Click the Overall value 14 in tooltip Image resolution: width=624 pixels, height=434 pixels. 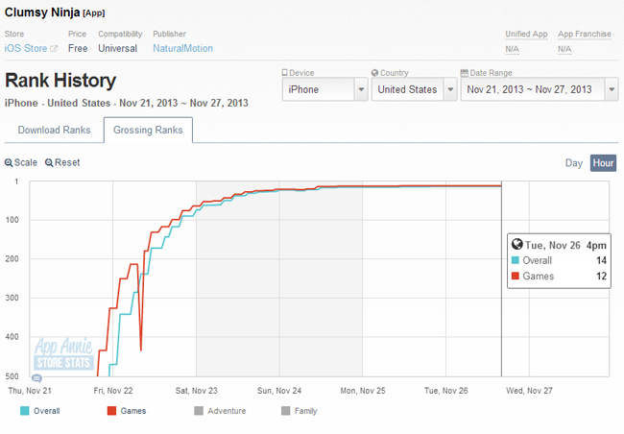click(601, 260)
